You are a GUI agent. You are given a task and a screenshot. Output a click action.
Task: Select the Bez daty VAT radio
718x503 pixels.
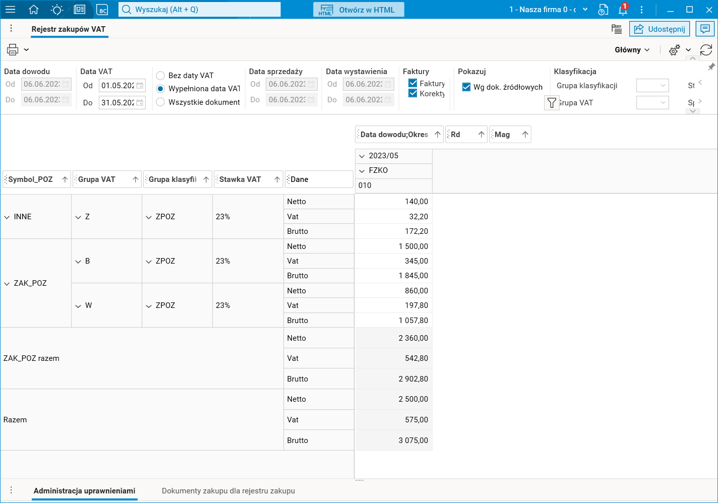coord(160,76)
